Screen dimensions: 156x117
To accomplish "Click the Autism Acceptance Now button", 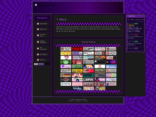I will click(x=111, y=62).
